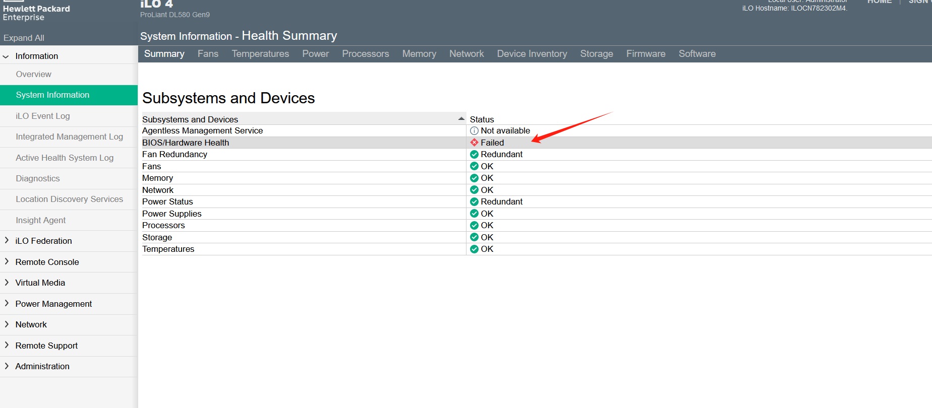Open Integrated Management Log
The image size is (932, 408).
69,137
